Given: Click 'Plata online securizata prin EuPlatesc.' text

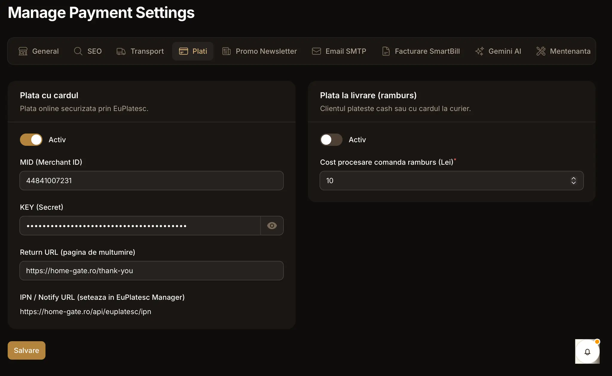Looking at the screenshot, I should (84, 108).
